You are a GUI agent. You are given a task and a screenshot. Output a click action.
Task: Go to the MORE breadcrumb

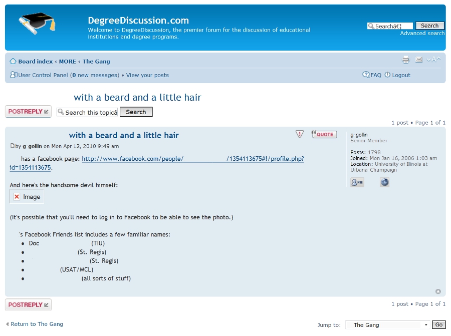coord(67,62)
